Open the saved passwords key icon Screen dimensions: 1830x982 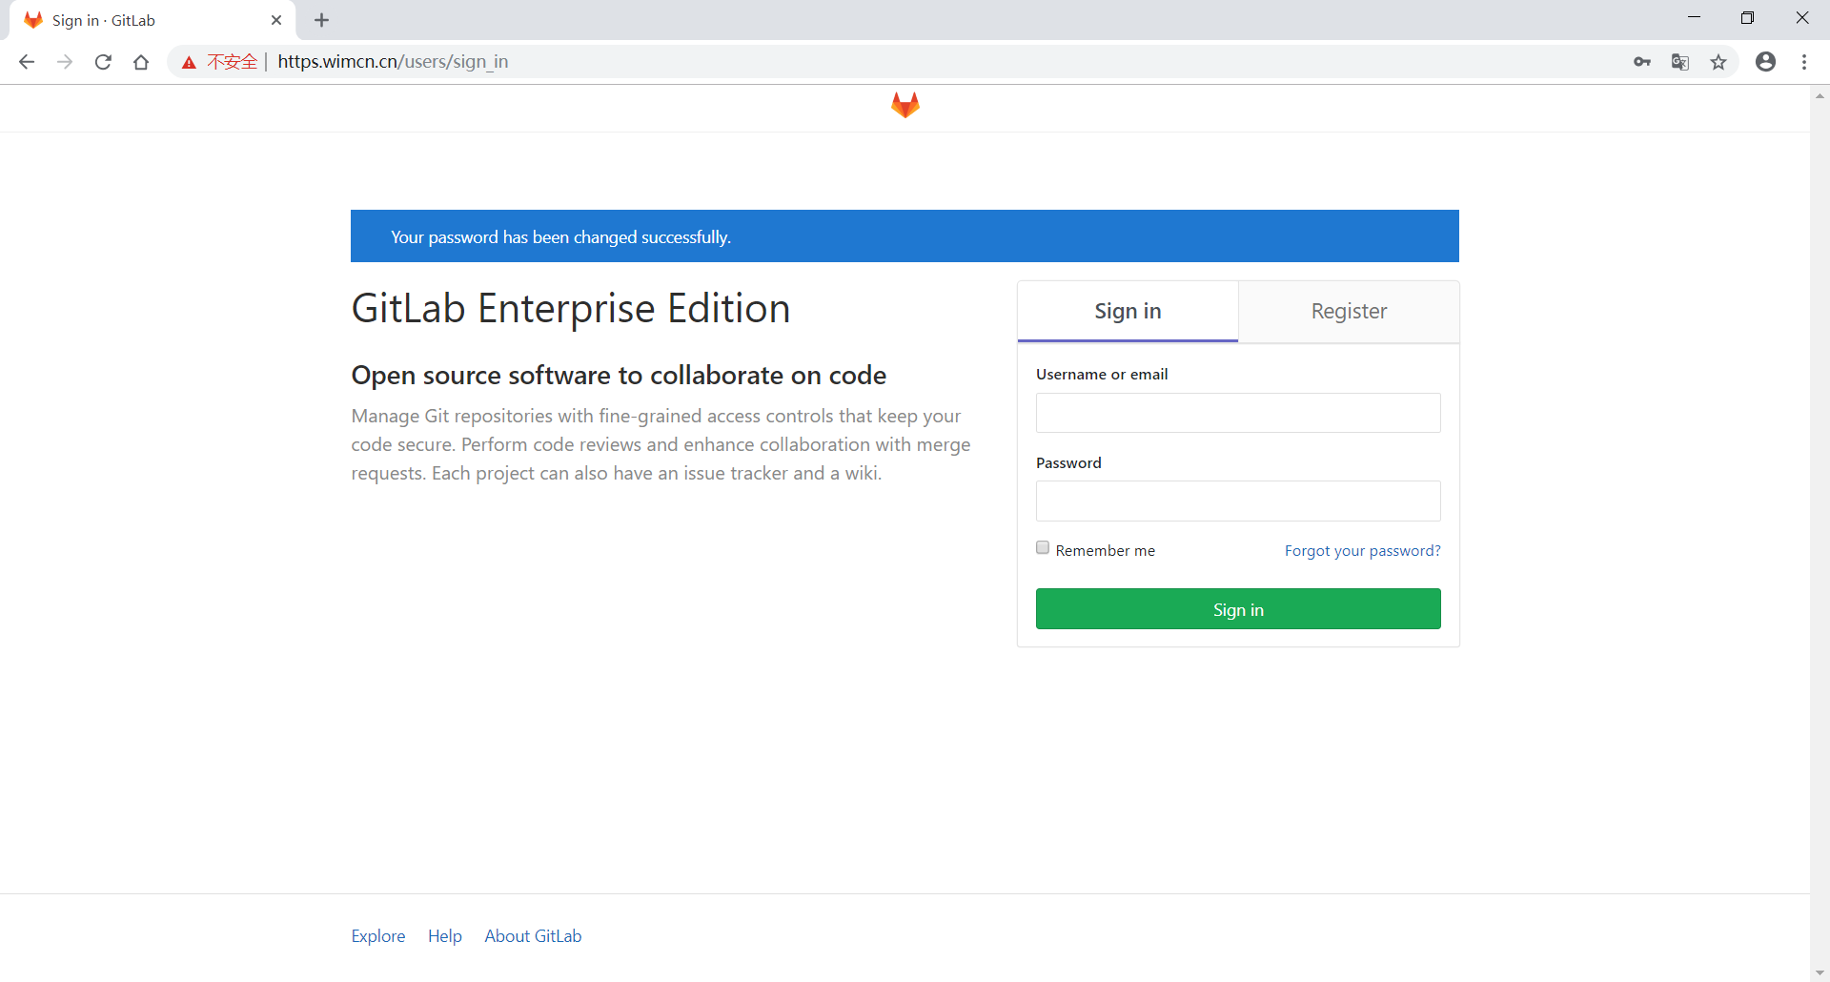1642,61
